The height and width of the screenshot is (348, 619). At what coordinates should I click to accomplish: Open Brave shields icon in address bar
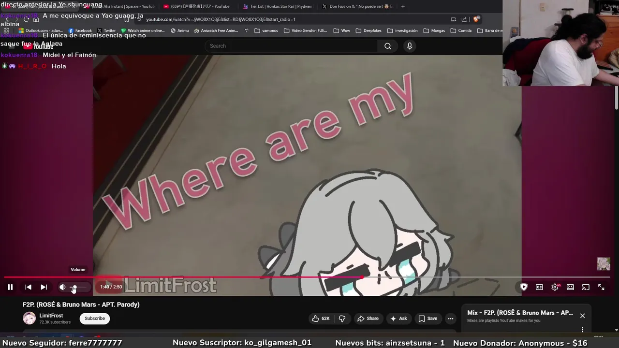click(x=476, y=19)
